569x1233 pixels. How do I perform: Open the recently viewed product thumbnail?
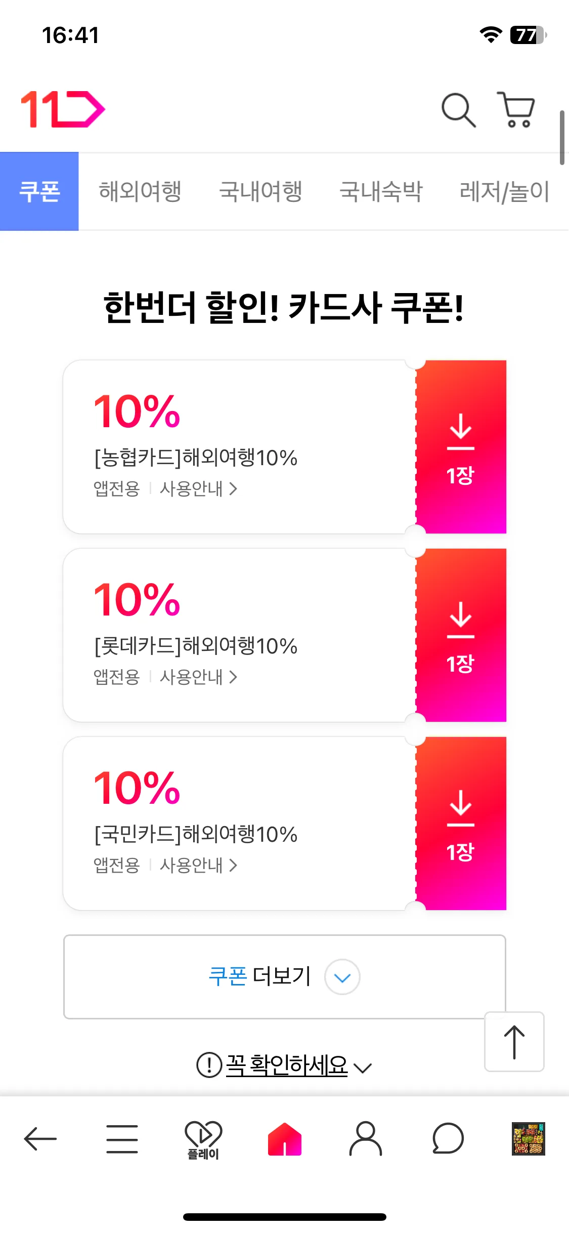point(529,1139)
